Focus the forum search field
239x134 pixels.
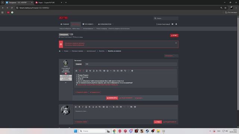166,18
